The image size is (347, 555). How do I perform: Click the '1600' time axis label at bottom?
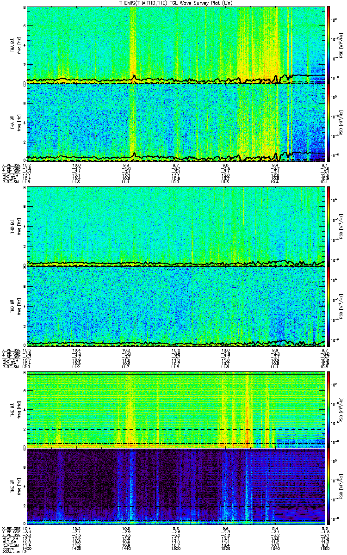pyautogui.click(x=325, y=549)
